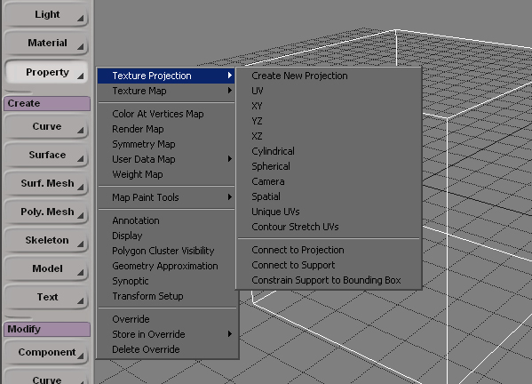The image size is (532, 384).
Task: Select the Create section header
Action: click(47, 103)
